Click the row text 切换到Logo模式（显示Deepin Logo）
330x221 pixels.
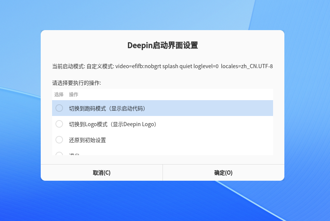click(113, 124)
